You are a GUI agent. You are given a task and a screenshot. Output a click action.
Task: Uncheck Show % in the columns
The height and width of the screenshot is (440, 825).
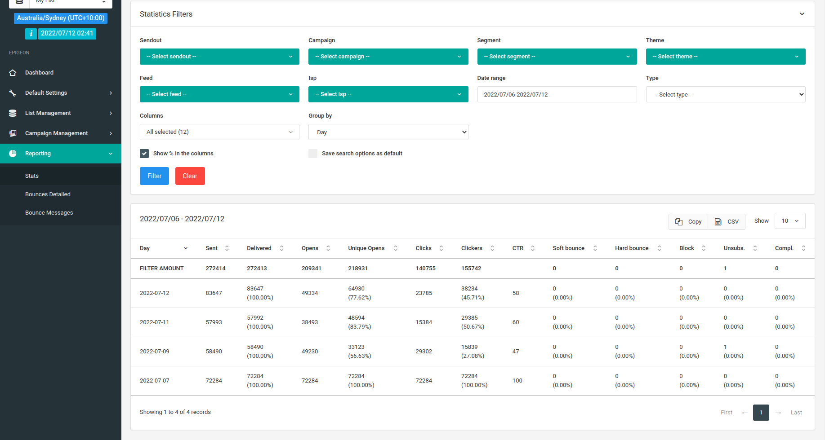[x=144, y=153]
